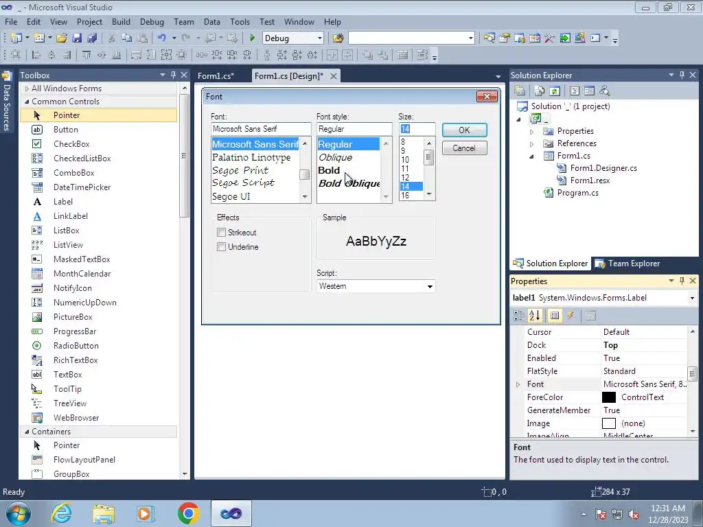
Task: Open the Build menu
Action: [x=121, y=21]
